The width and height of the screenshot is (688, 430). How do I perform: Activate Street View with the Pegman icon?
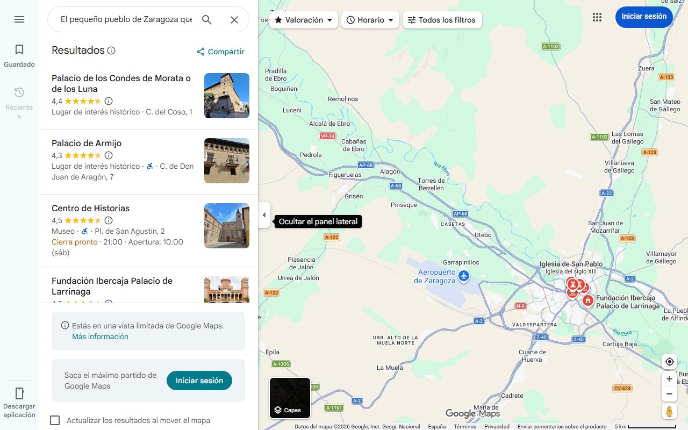click(669, 411)
